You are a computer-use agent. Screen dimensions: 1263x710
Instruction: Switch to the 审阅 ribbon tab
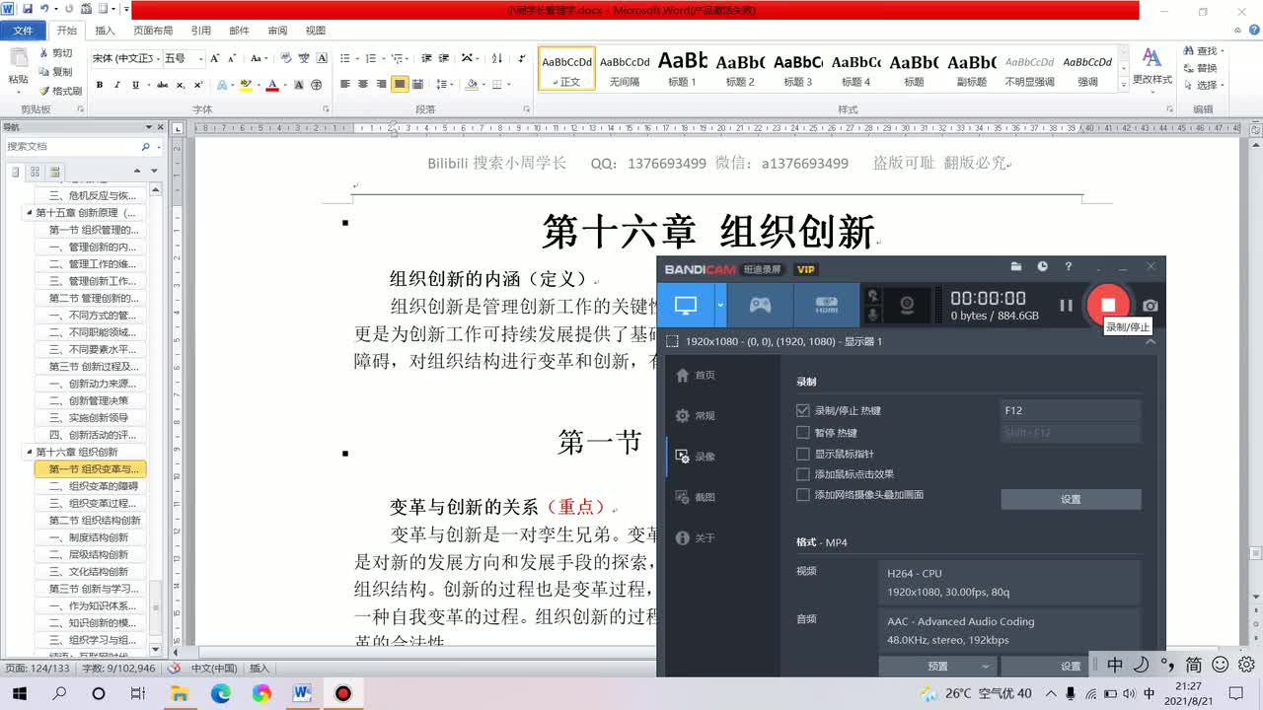[x=277, y=31]
